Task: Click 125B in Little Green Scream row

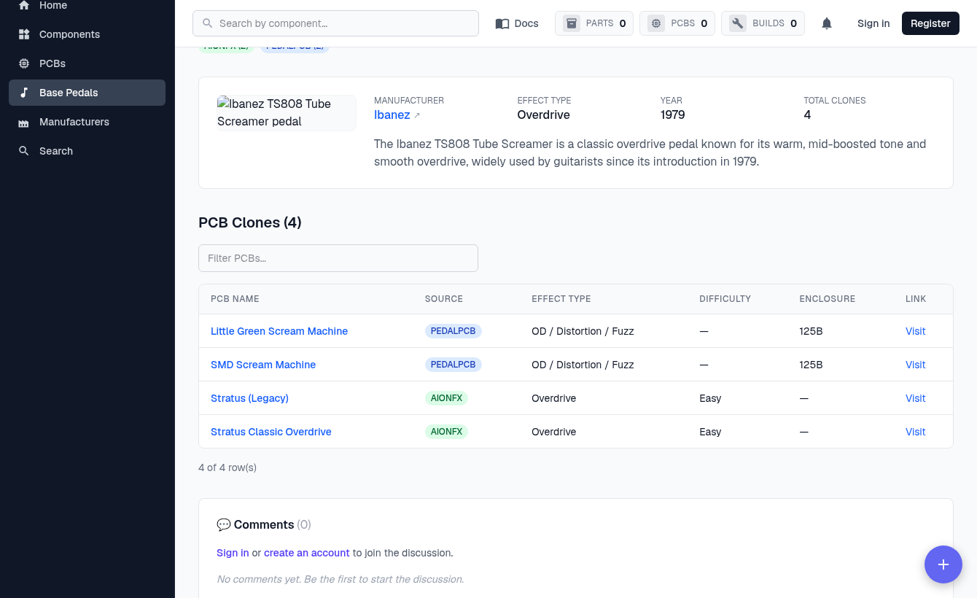Action: coord(811,331)
